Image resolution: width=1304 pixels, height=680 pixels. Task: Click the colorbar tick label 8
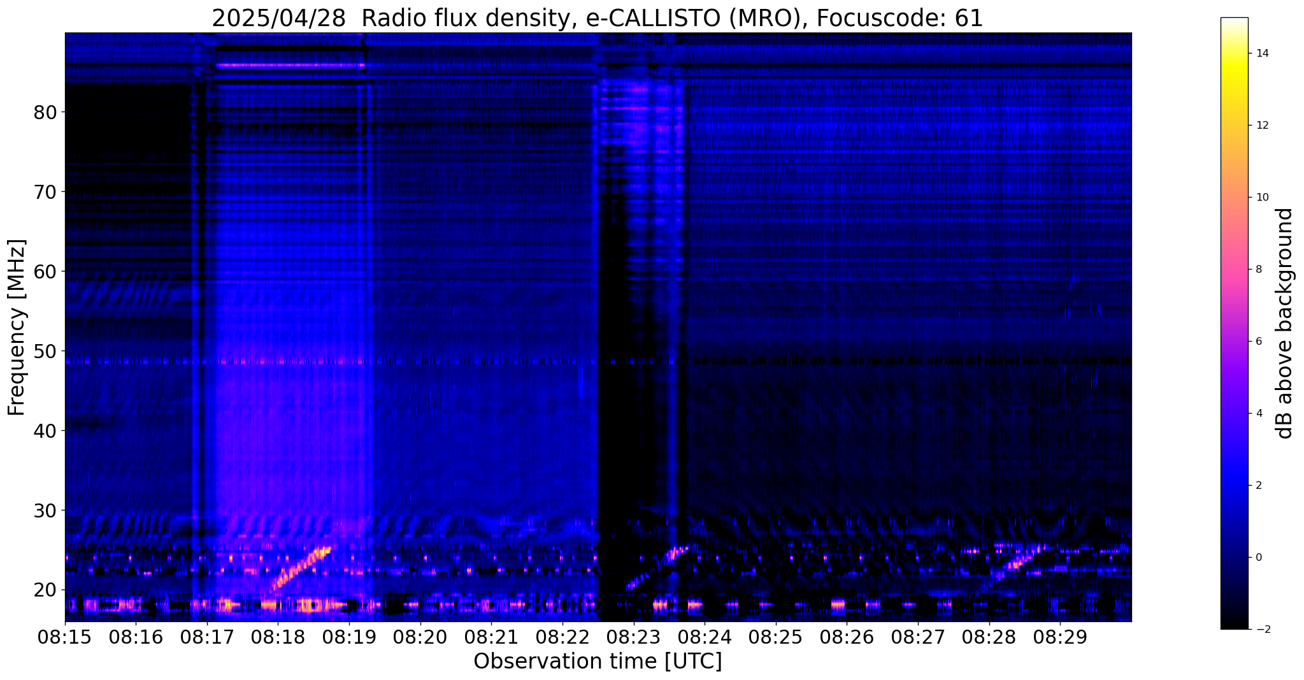pyautogui.click(x=1257, y=270)
